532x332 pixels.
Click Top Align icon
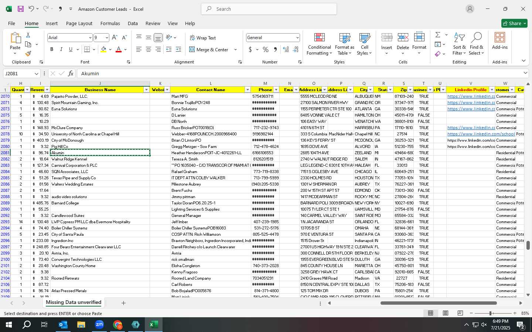pyautogui.click(x=139, y=37)
